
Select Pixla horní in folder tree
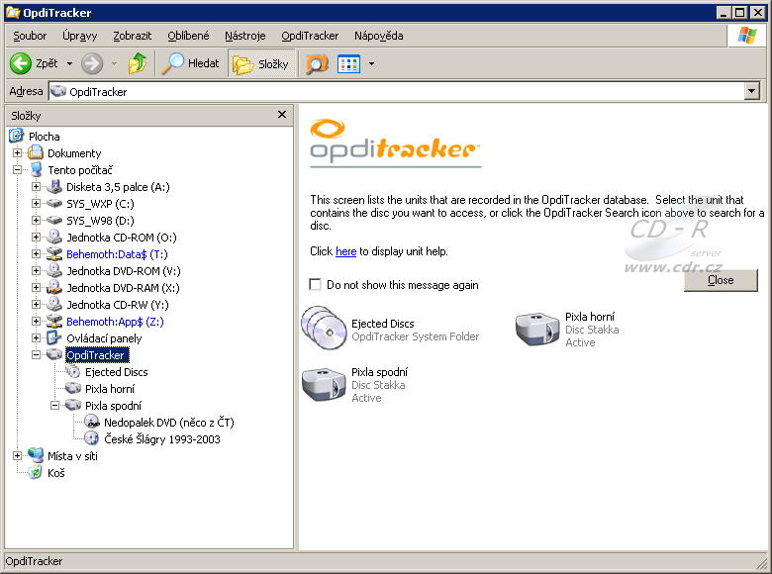(x=109, y=389)
